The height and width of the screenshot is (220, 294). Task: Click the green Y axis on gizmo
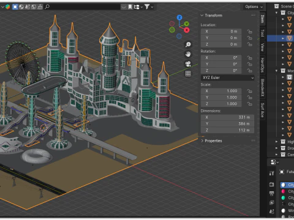186,24
